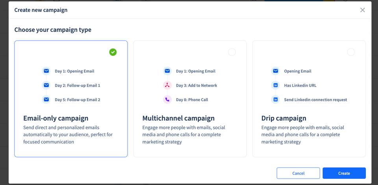Click the Create new campaign dialog title
The width and height of the screenshot is (378, 185).
point(41,10)
